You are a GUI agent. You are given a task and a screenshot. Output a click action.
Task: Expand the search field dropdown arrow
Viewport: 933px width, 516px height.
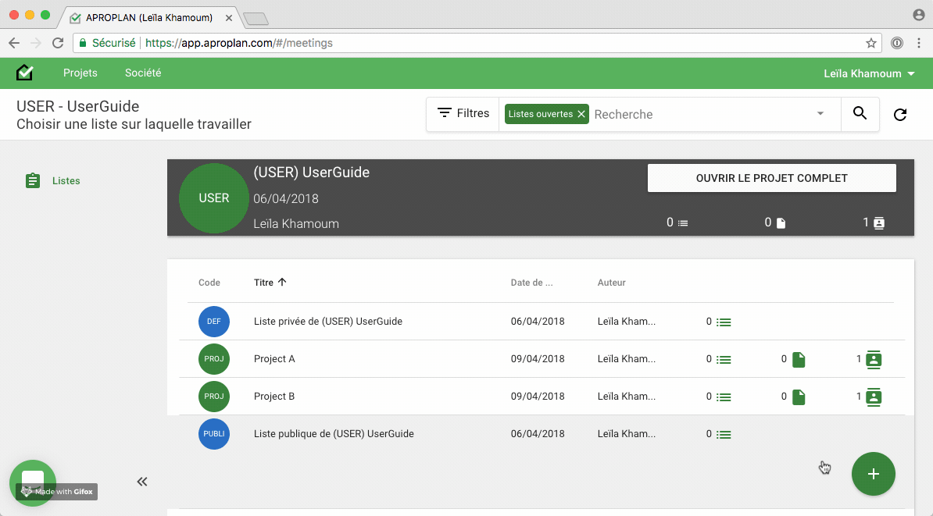(x=820, y=113)
